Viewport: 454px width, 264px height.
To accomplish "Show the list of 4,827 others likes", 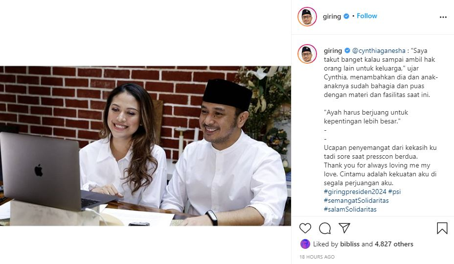I will click(x=394, y=244).
